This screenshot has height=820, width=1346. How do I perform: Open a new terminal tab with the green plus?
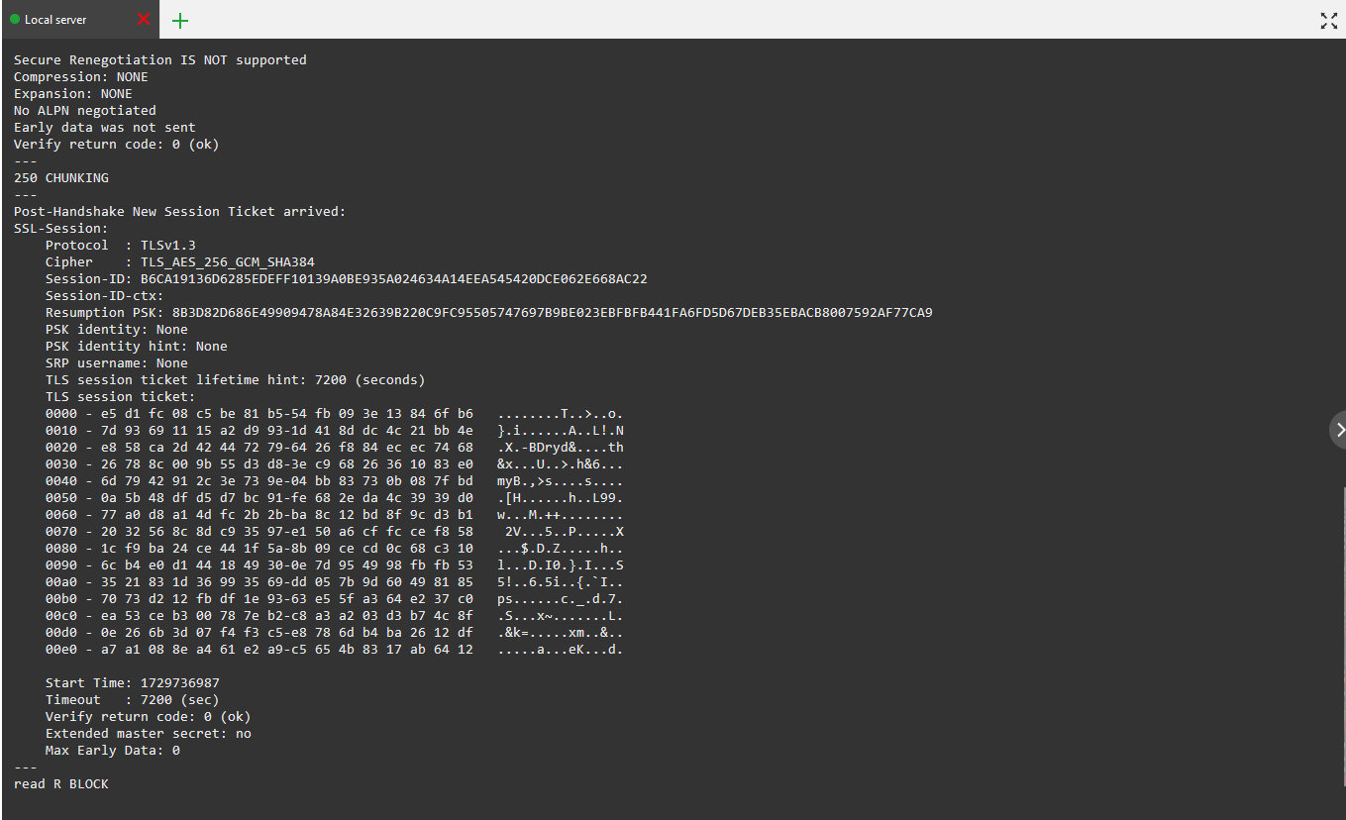pos(180,21)
